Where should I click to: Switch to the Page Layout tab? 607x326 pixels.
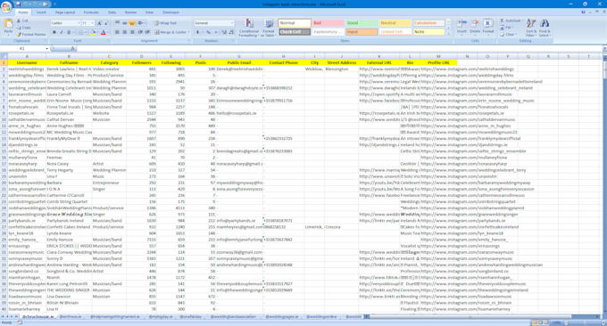(65, 12)
